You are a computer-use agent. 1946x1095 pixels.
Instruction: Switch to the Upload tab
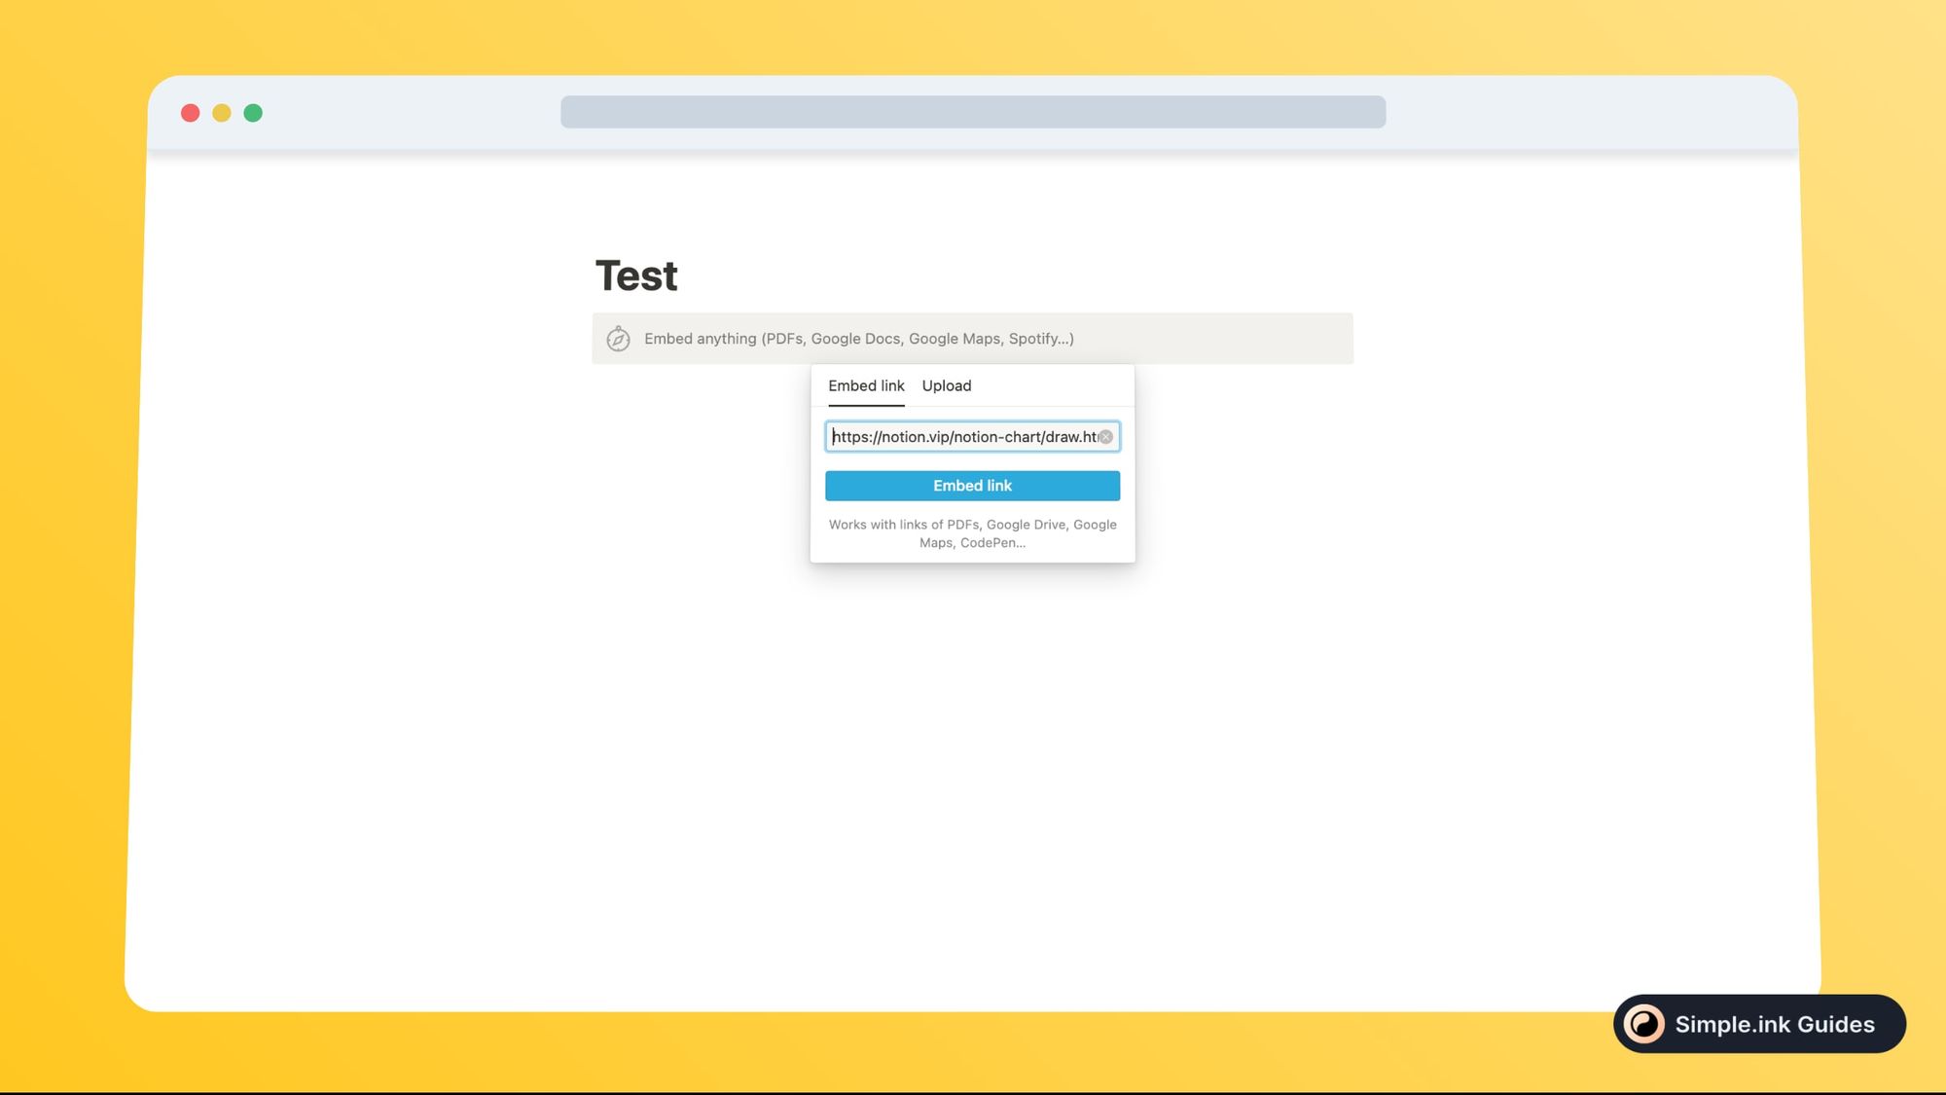[947, 385]
